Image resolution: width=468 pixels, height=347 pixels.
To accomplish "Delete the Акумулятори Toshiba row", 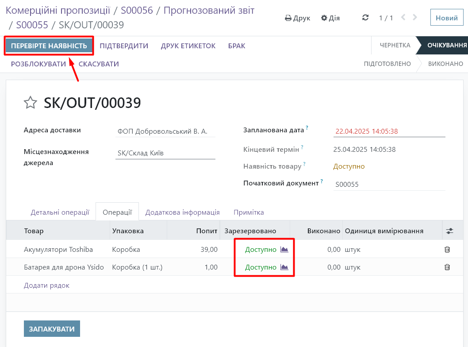I will click(x=447, y=250).
